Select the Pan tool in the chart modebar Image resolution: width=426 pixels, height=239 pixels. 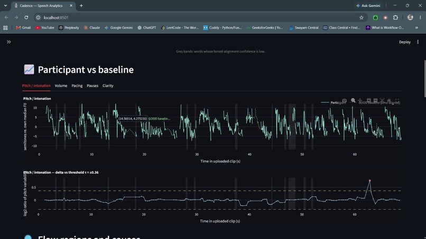tap(360, 100)
